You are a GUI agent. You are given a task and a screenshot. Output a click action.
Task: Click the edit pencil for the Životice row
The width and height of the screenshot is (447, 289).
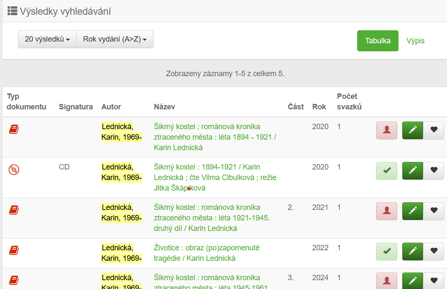412,252
